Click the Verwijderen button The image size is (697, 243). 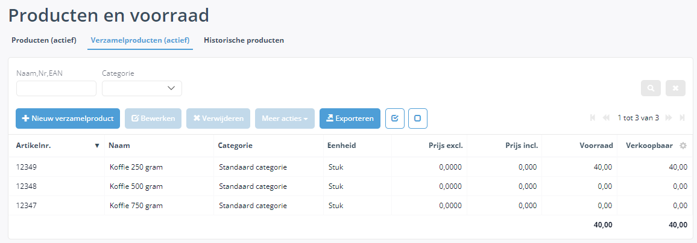click(x=218, y=118)
